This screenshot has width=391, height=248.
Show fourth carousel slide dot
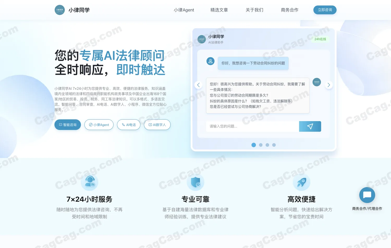pos(274,145)
